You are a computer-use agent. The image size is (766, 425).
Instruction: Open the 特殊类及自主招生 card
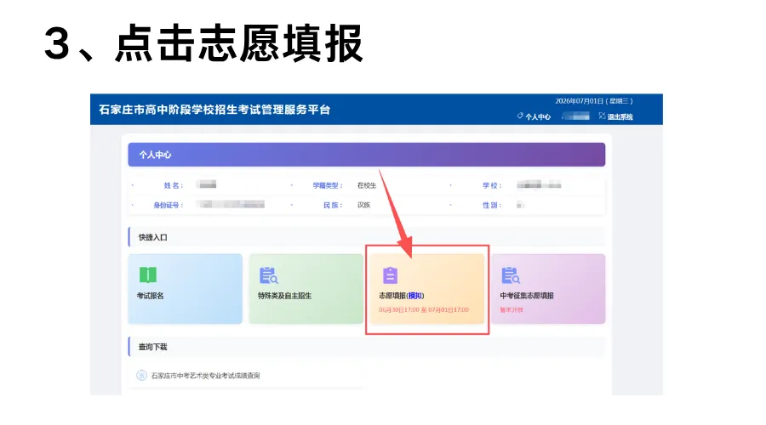pos(306,288)
